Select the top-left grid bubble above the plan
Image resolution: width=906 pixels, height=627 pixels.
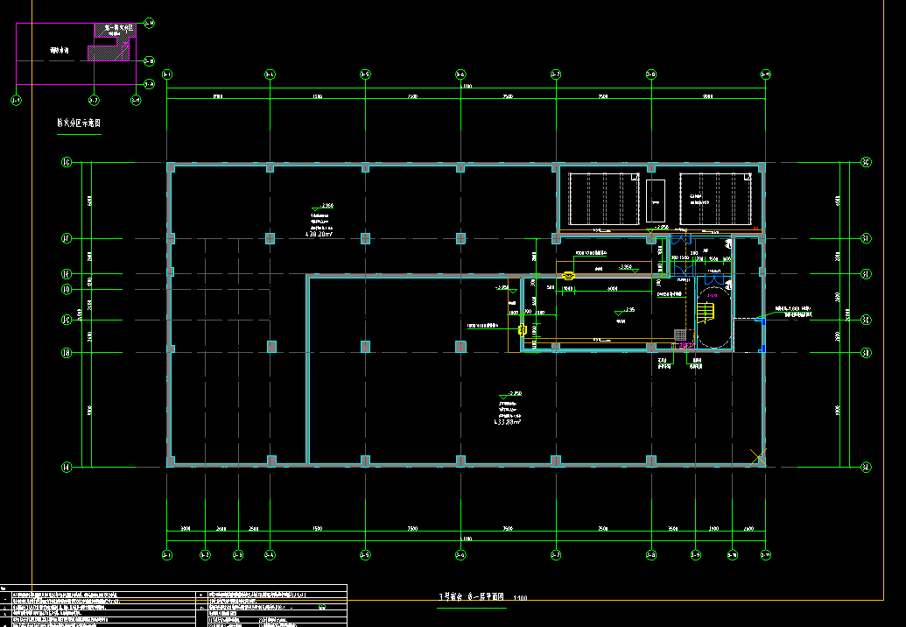(167, 74)
